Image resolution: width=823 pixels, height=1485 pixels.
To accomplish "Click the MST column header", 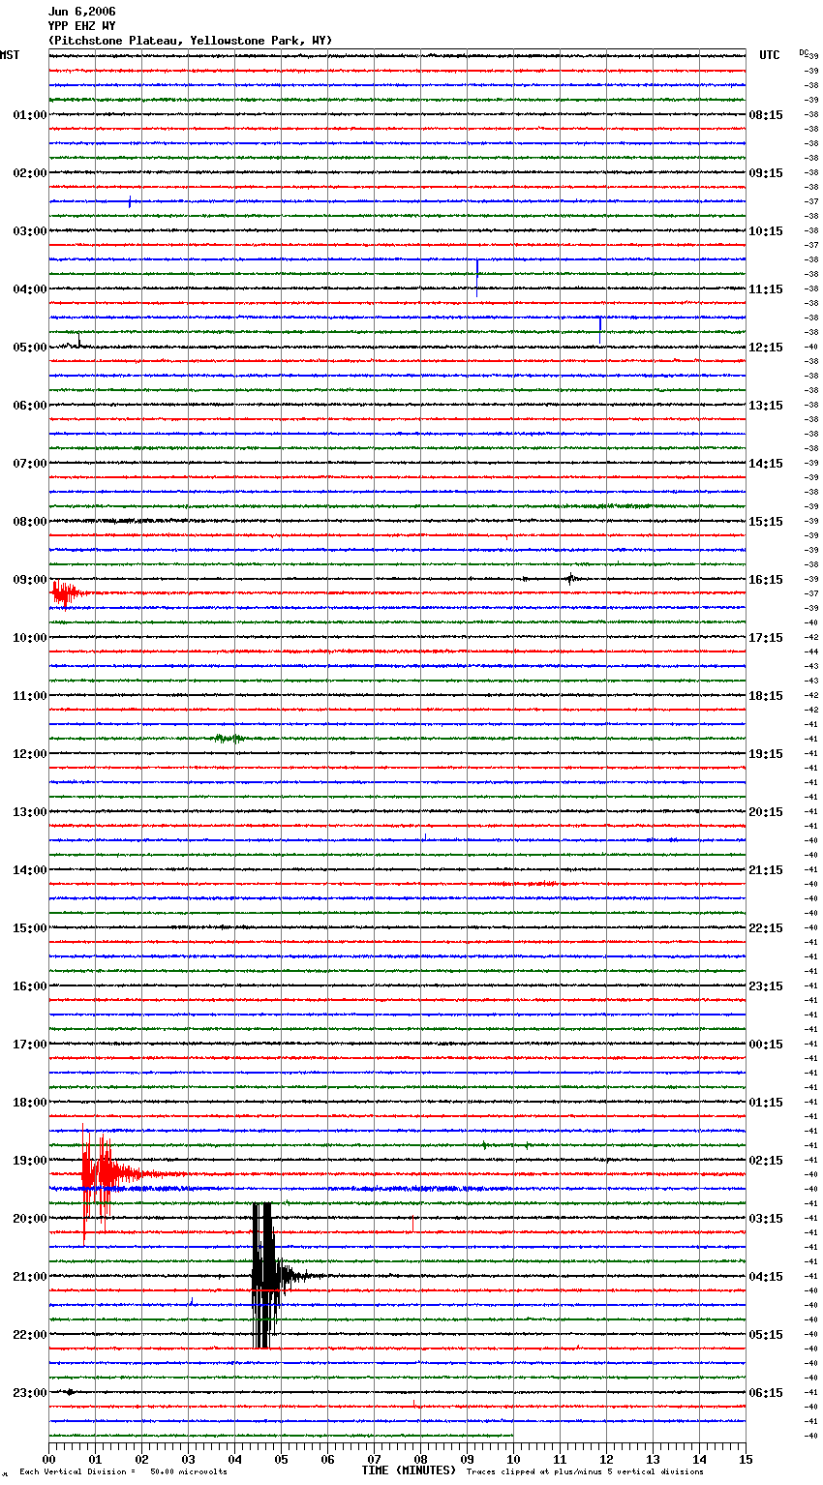I will point(10,55).
